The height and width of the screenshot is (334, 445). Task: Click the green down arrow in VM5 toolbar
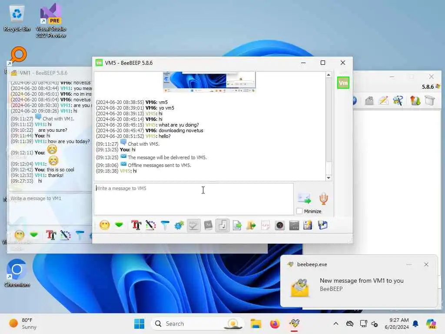(x=119, y=225)
